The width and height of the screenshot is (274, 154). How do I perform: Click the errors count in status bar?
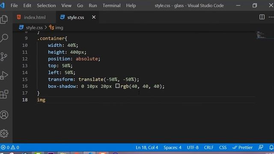click(x=5, y=148)
